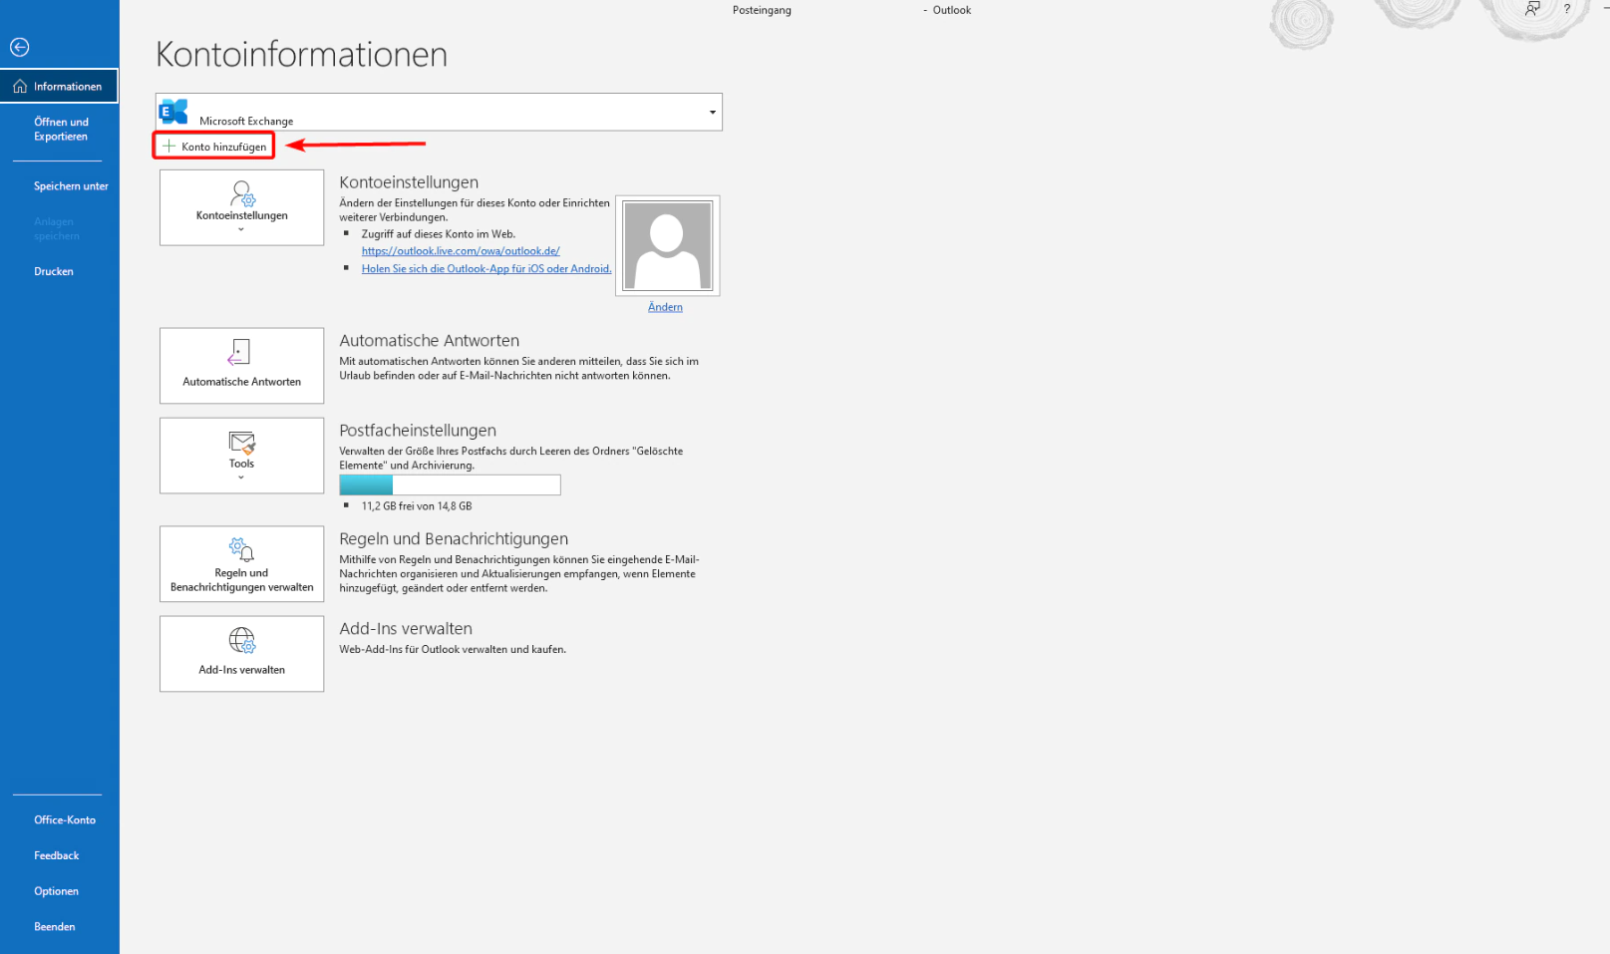This screenshot has height=954, width=1610.
Task: Expand the chevron under Tools
Action: tap(241, 477)
